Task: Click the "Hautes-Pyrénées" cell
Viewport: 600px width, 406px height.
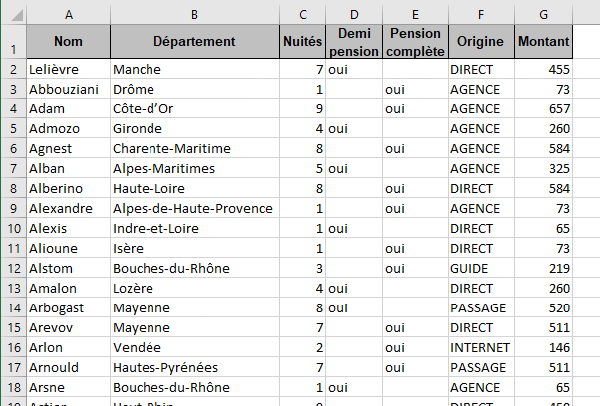Action: 194,367
